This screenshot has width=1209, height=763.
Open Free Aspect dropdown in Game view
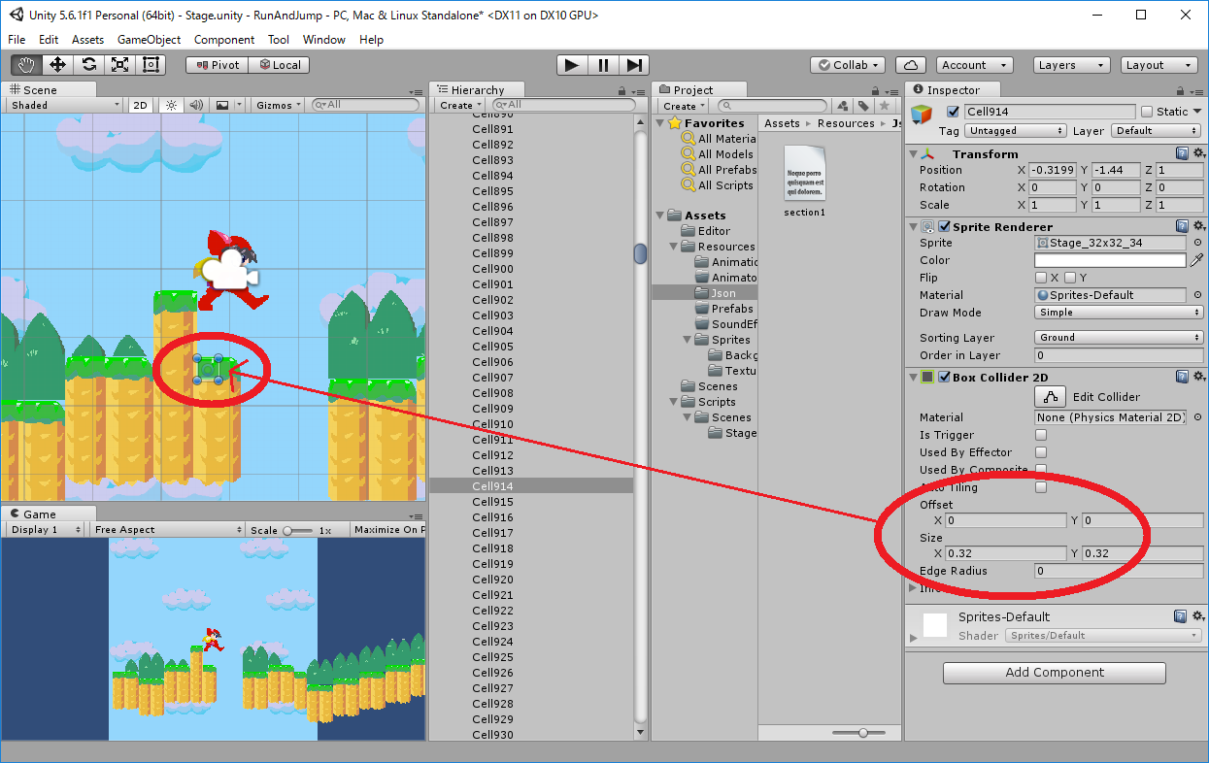click(x=167, y=530)
